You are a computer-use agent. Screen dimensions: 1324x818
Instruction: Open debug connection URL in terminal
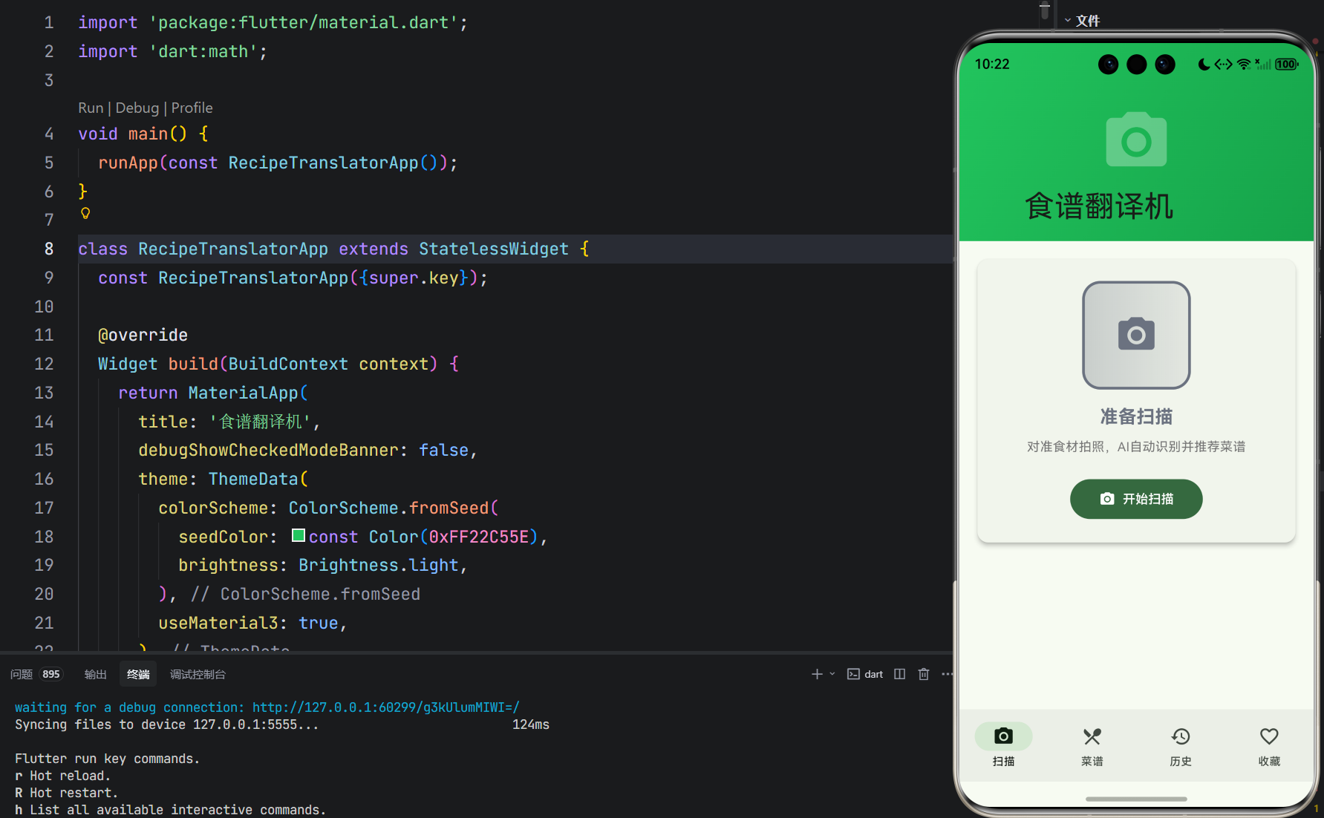click(386, 707)
